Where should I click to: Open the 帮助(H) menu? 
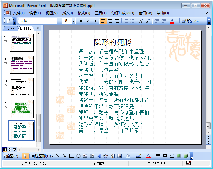pyautogui.click(x=163, y=13)
